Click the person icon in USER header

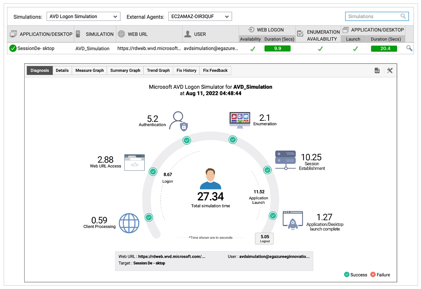pyautogui.click(x=188, y=34)
